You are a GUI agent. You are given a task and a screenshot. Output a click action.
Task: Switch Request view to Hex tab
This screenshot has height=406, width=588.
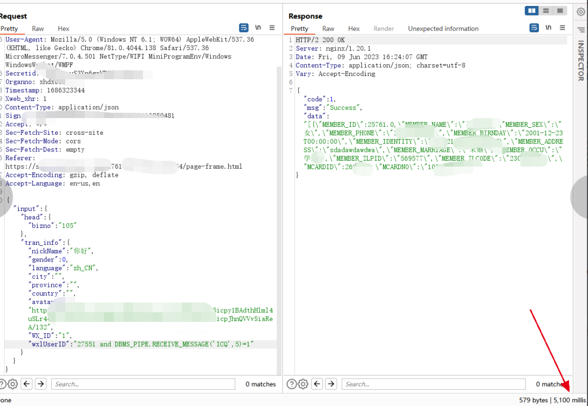click(63, 29)
